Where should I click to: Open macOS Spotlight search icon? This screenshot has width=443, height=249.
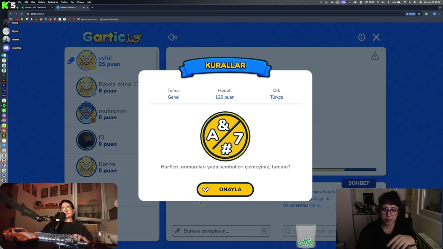click(x=410, y=2)
